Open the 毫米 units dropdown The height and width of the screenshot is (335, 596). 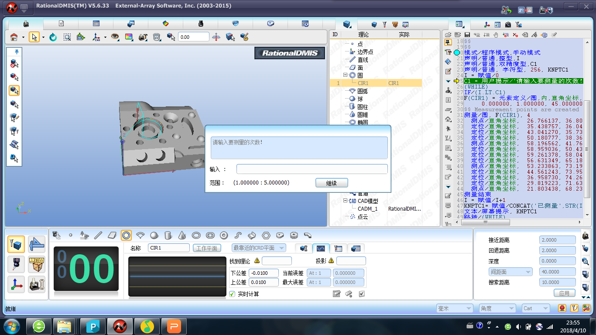click(455, 308)
